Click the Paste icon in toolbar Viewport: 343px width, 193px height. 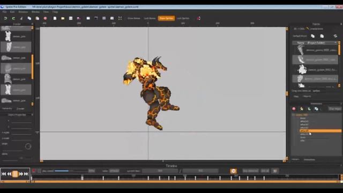(38, 18)
